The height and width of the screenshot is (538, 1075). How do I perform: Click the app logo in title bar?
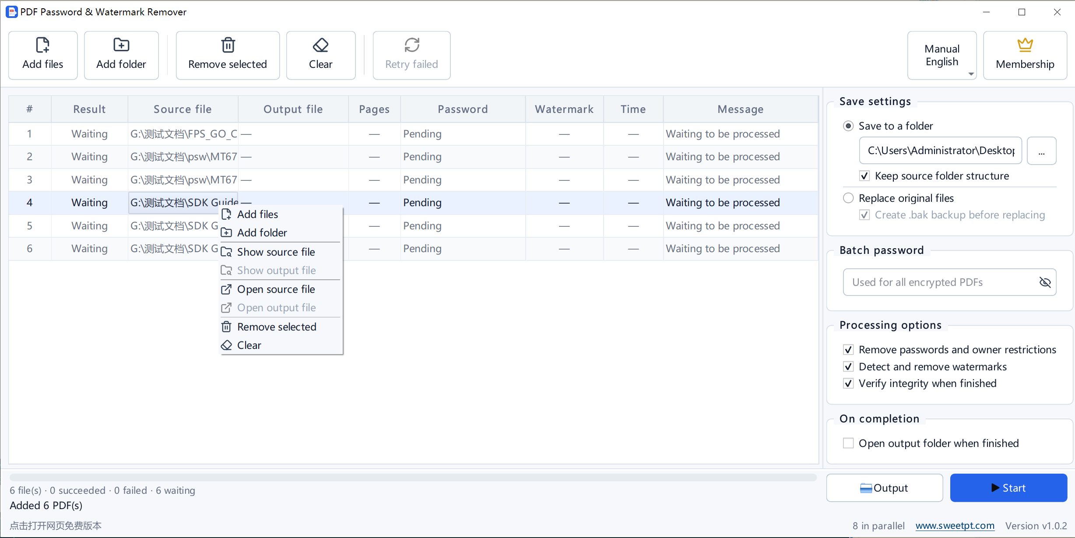11,12
